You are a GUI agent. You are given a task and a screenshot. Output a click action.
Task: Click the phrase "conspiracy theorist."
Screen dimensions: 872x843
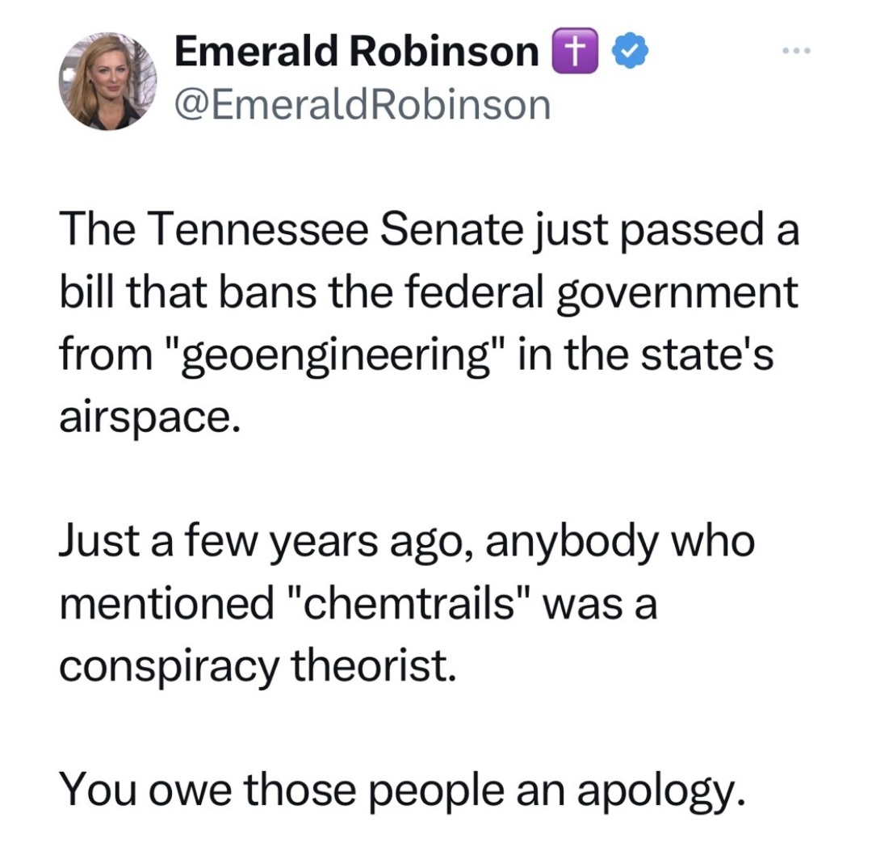pos(258,666)
